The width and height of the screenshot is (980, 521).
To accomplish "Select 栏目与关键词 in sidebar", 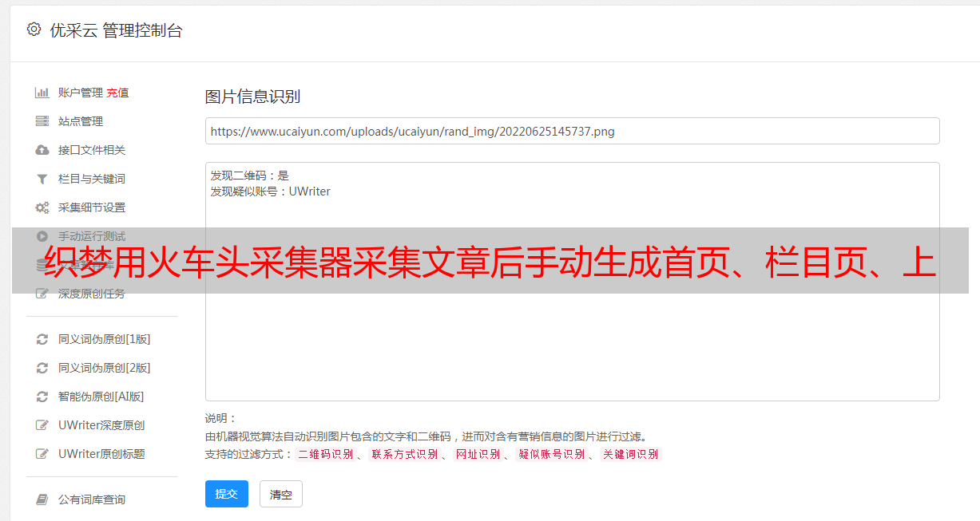I will [x=92, y=179].
